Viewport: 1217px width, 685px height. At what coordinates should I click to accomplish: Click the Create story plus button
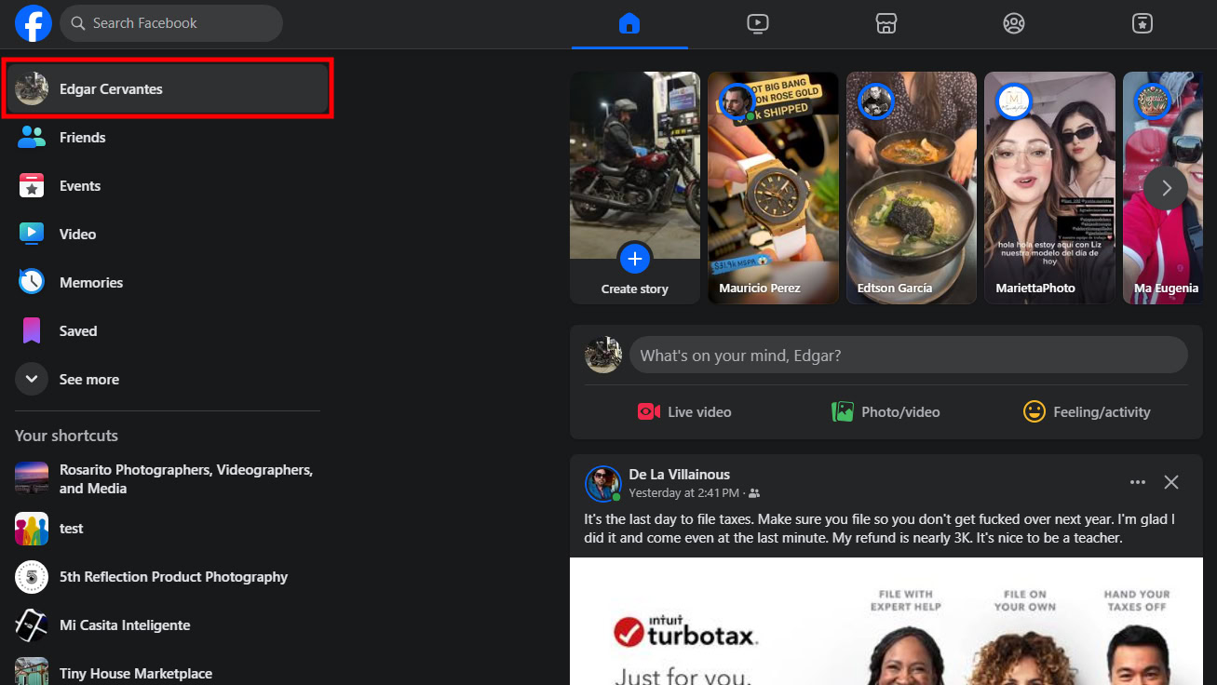pos(635,258)
